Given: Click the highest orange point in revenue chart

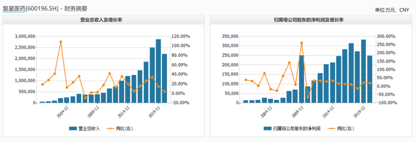Looking at the screenshot, I should tap(61, 42).
